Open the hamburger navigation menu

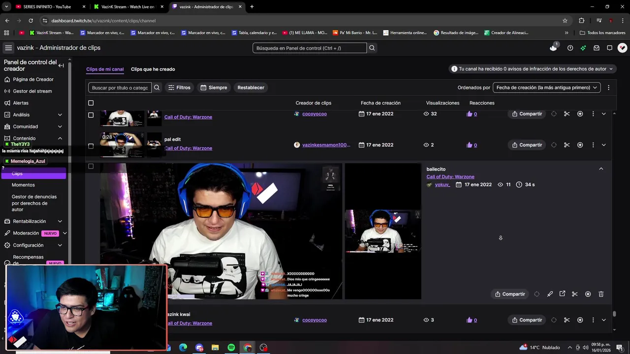pyautogui.click(x=8, y=48)
